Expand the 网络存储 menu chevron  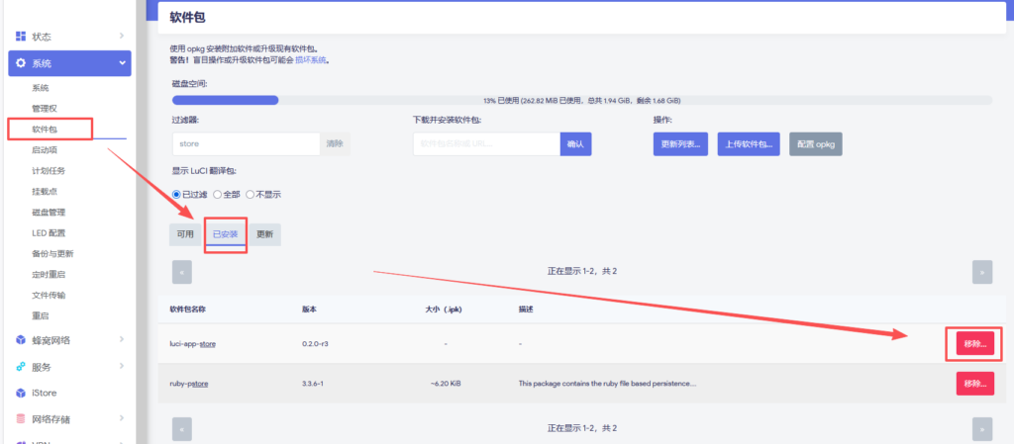pos(122,419)
